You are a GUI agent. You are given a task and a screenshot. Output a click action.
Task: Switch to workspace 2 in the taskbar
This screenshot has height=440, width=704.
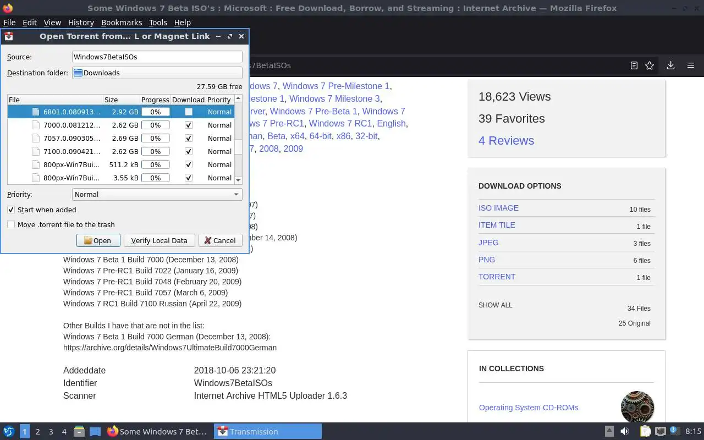tap(37, 432)
